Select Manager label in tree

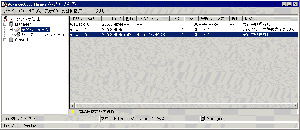23,24
